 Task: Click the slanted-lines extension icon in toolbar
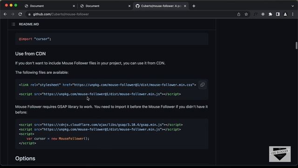(x=256, y=14)
